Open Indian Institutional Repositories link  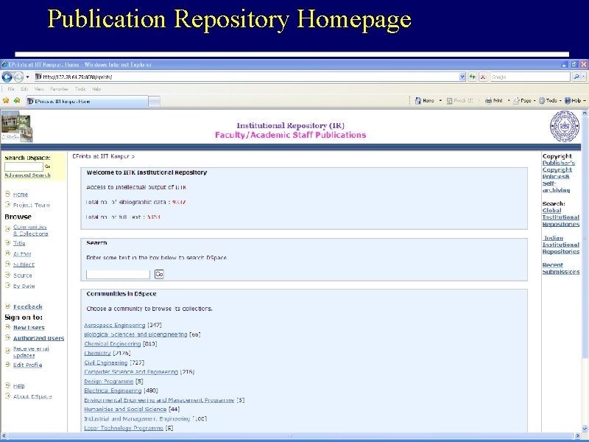point(561,245)
